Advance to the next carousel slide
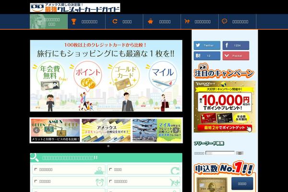288x192 pixels. (x=176, y=130)
